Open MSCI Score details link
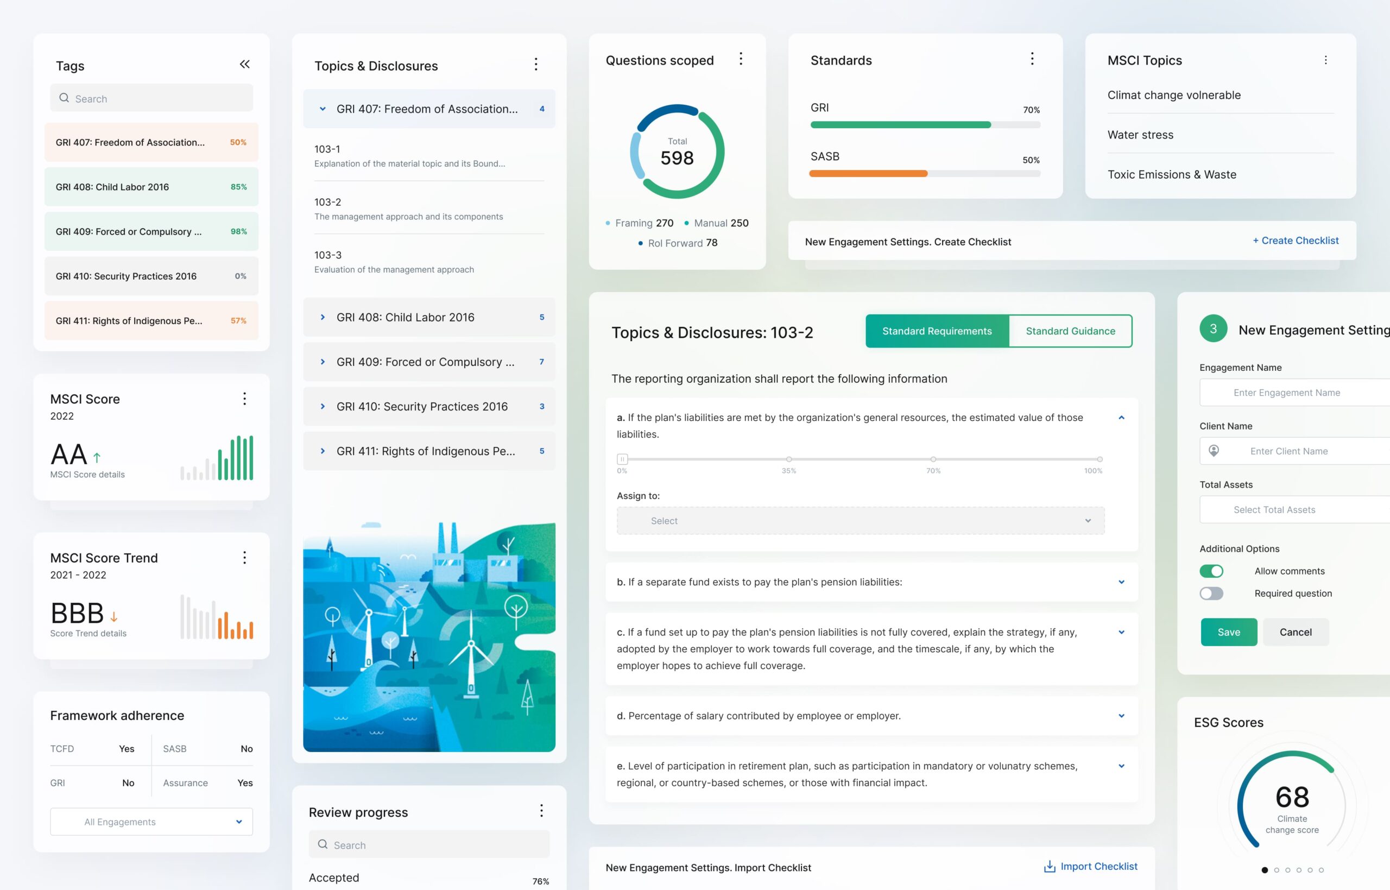1390x890 pixels. click(87, 475)
